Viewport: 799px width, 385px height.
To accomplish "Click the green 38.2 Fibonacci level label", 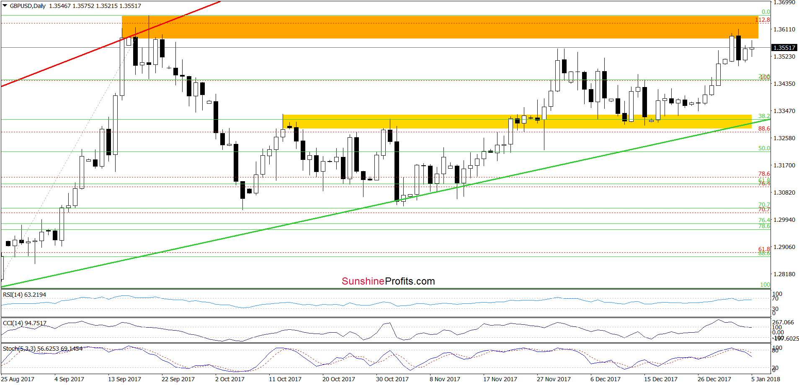I will click(764, 116).
